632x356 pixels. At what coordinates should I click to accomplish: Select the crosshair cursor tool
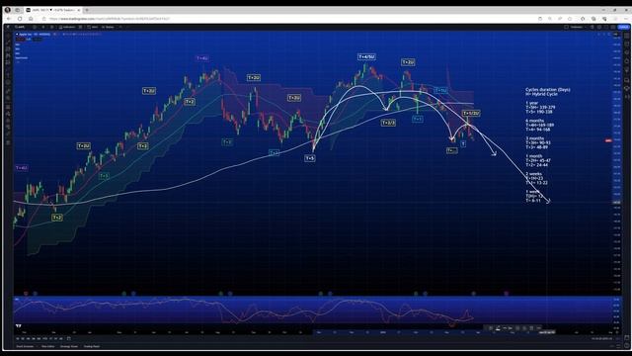[x=8, y=36]
